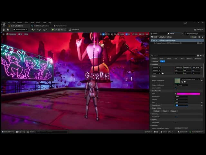Activate the Rotate gizmo tool in viewport
Screen dimensions: 206x155
(x=106, y=34)
